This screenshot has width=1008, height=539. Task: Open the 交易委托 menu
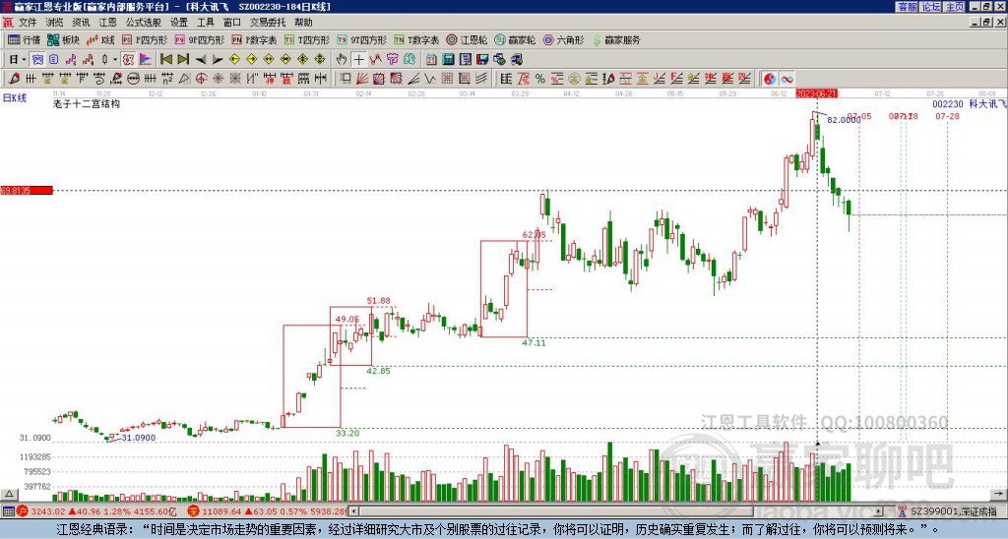268,23
